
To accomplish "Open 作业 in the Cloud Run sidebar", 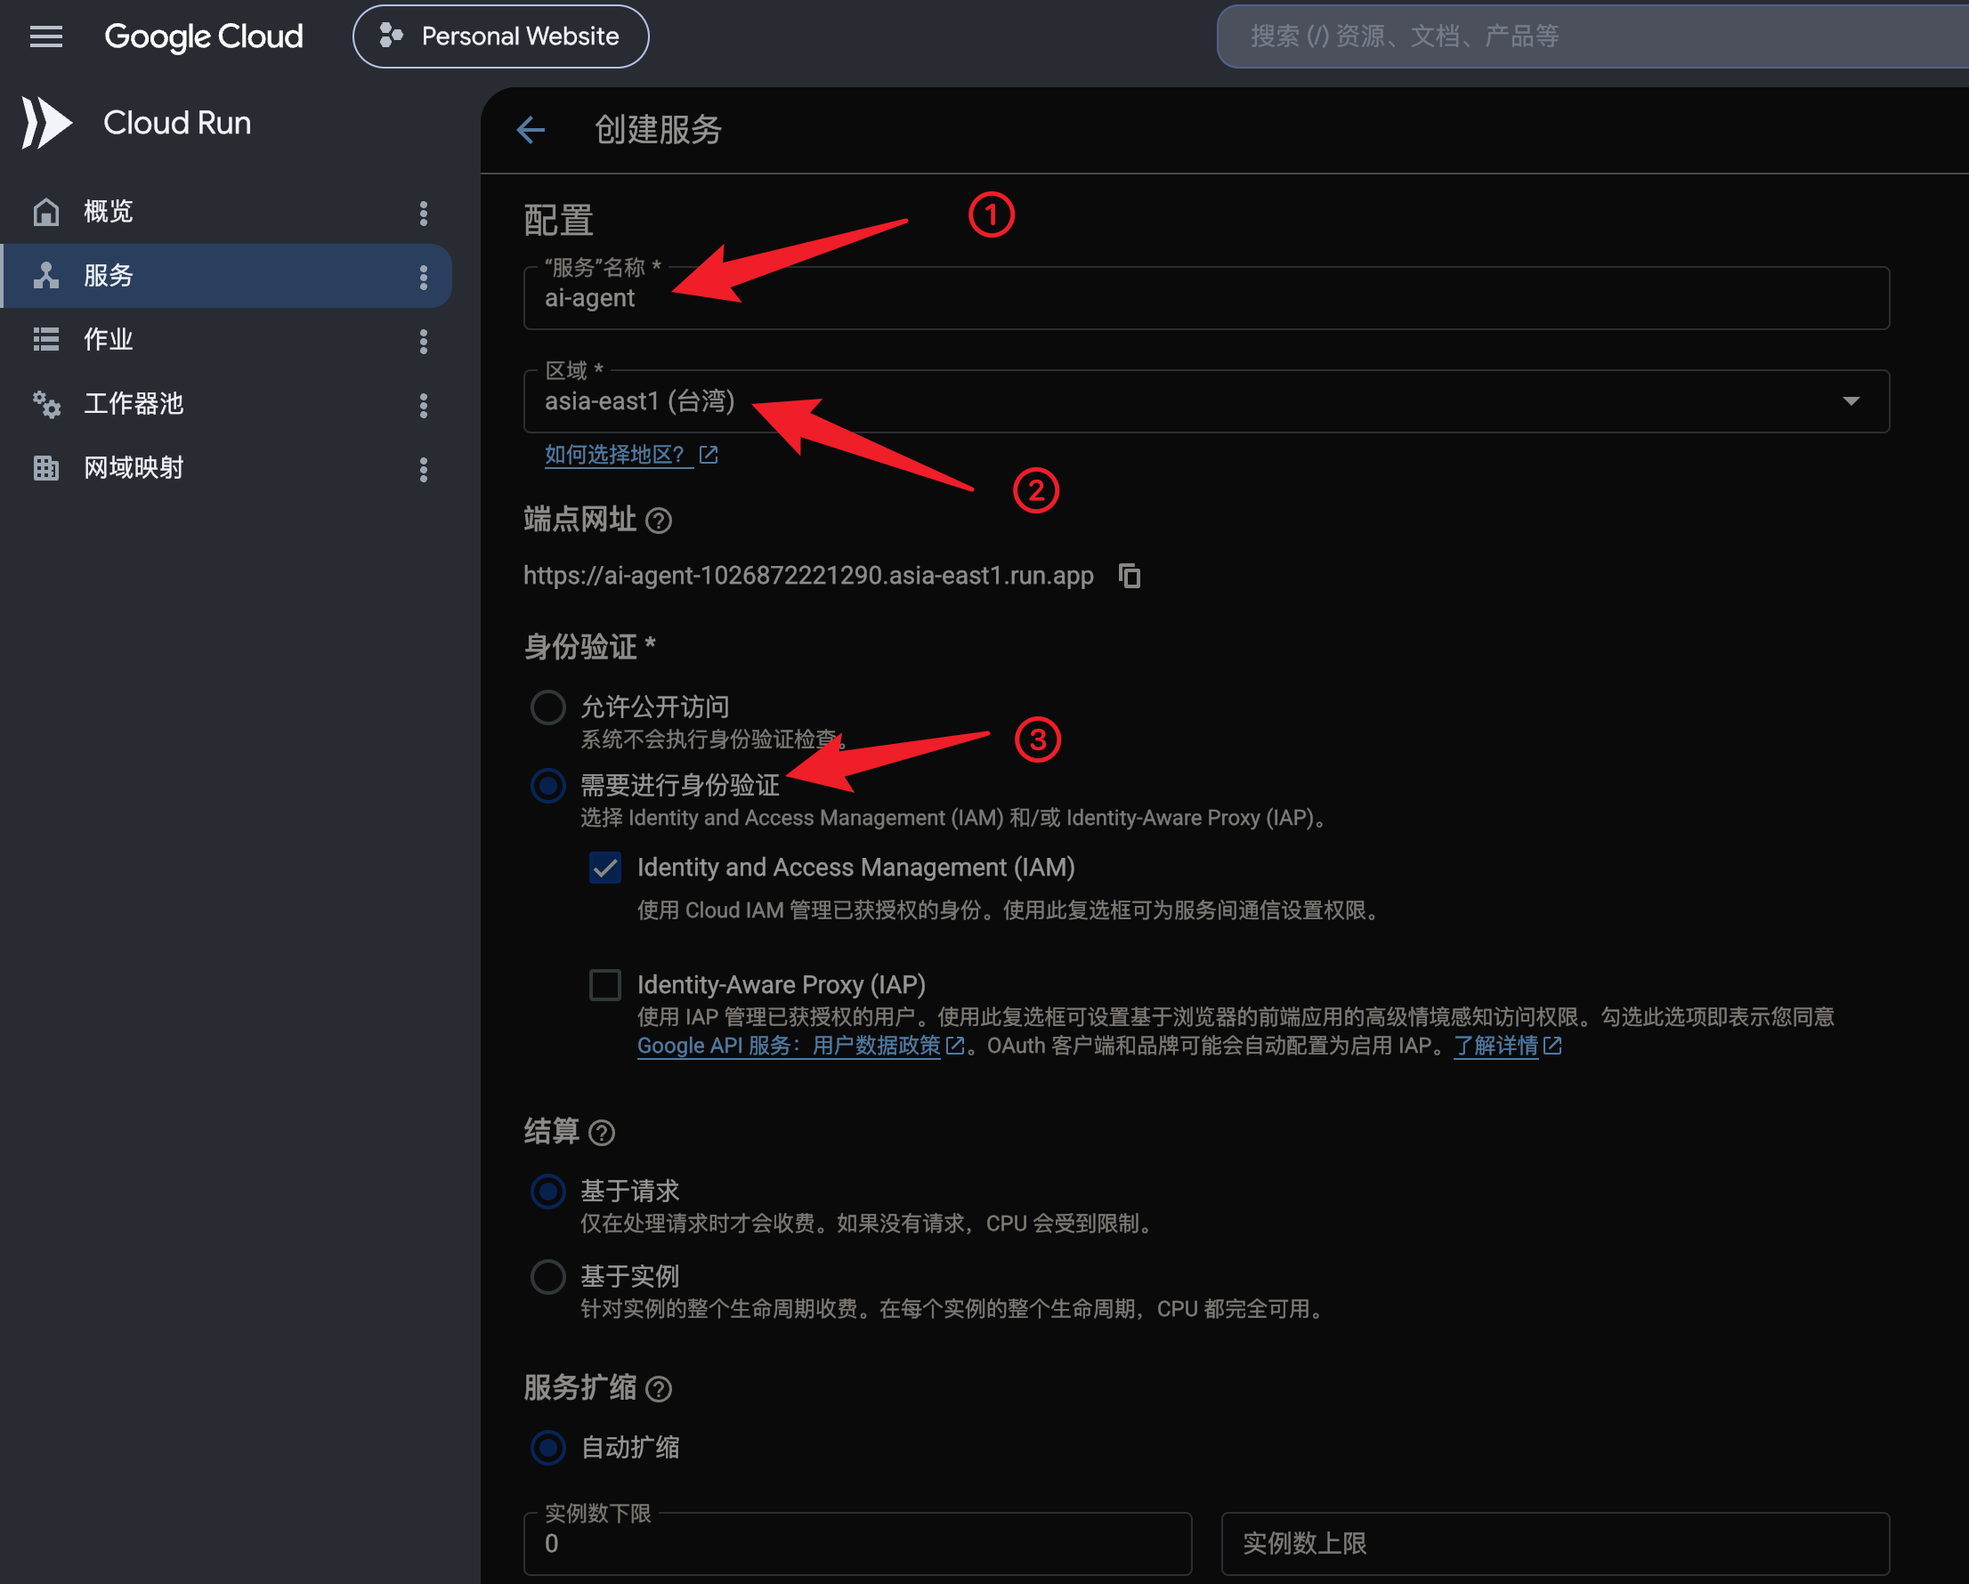I will pos(226,340).
